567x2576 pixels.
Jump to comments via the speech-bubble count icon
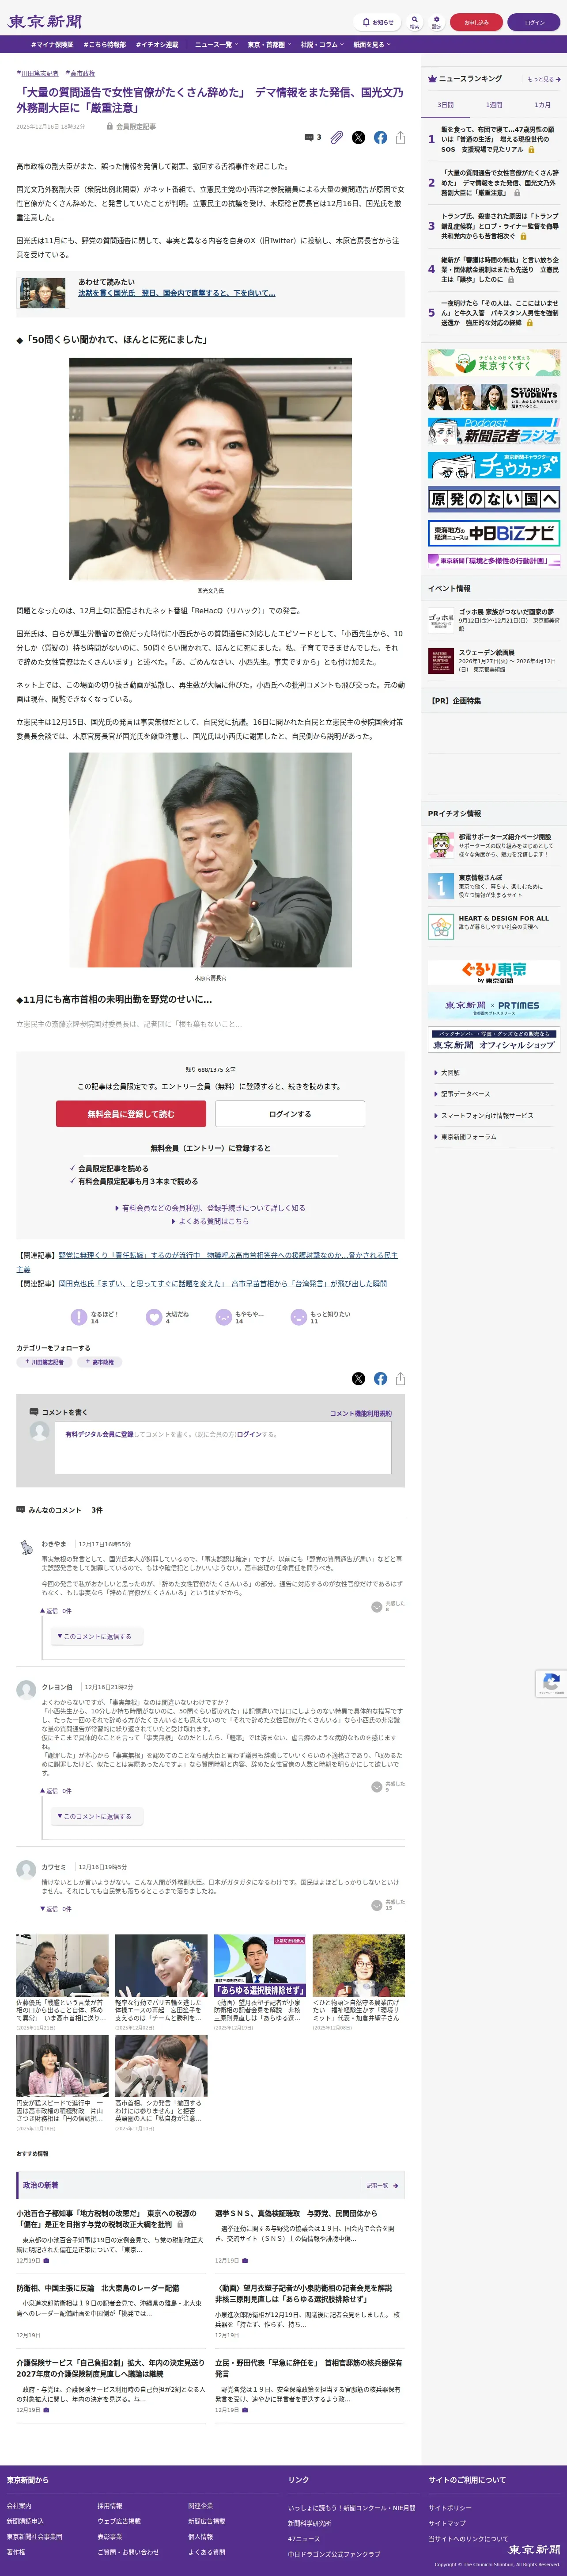coord(313,137)
